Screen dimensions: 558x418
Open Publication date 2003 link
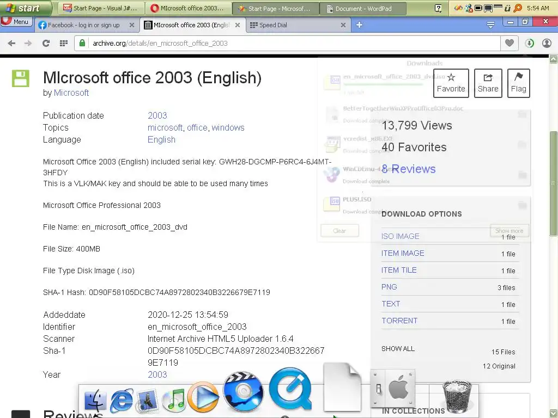[x=157, y=115]
